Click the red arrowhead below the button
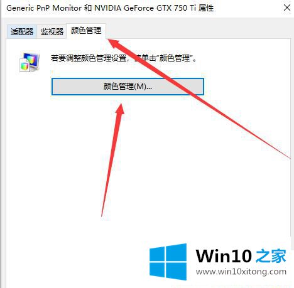The width and height of the screenshot is (294, 288). click(120, 108)
